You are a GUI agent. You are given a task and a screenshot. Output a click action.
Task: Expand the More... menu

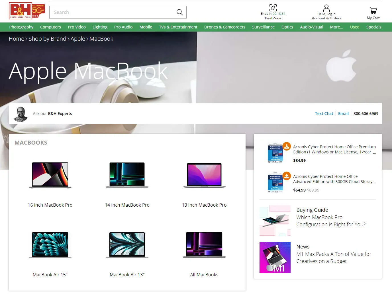337,27
